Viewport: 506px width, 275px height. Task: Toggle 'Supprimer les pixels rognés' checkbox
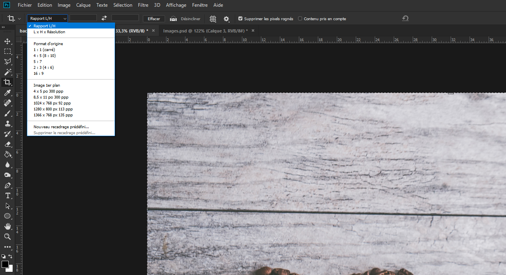pos(240,19)
